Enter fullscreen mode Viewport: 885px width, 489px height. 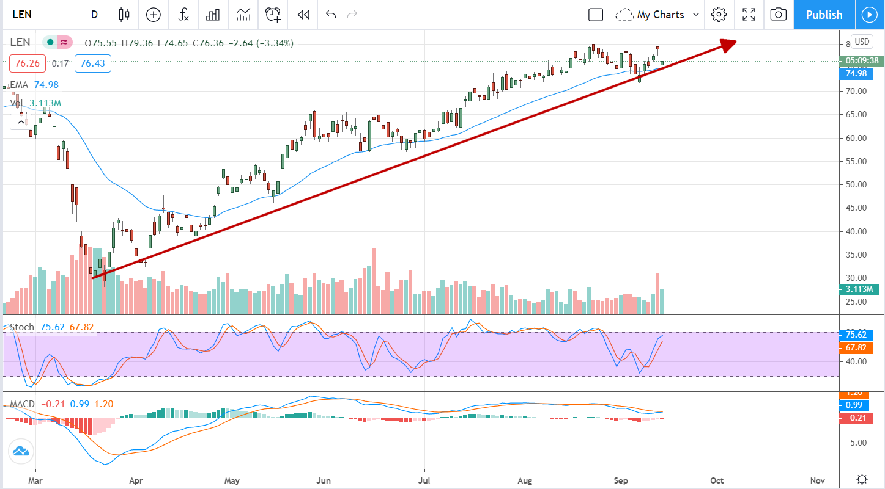pos(749,15)
